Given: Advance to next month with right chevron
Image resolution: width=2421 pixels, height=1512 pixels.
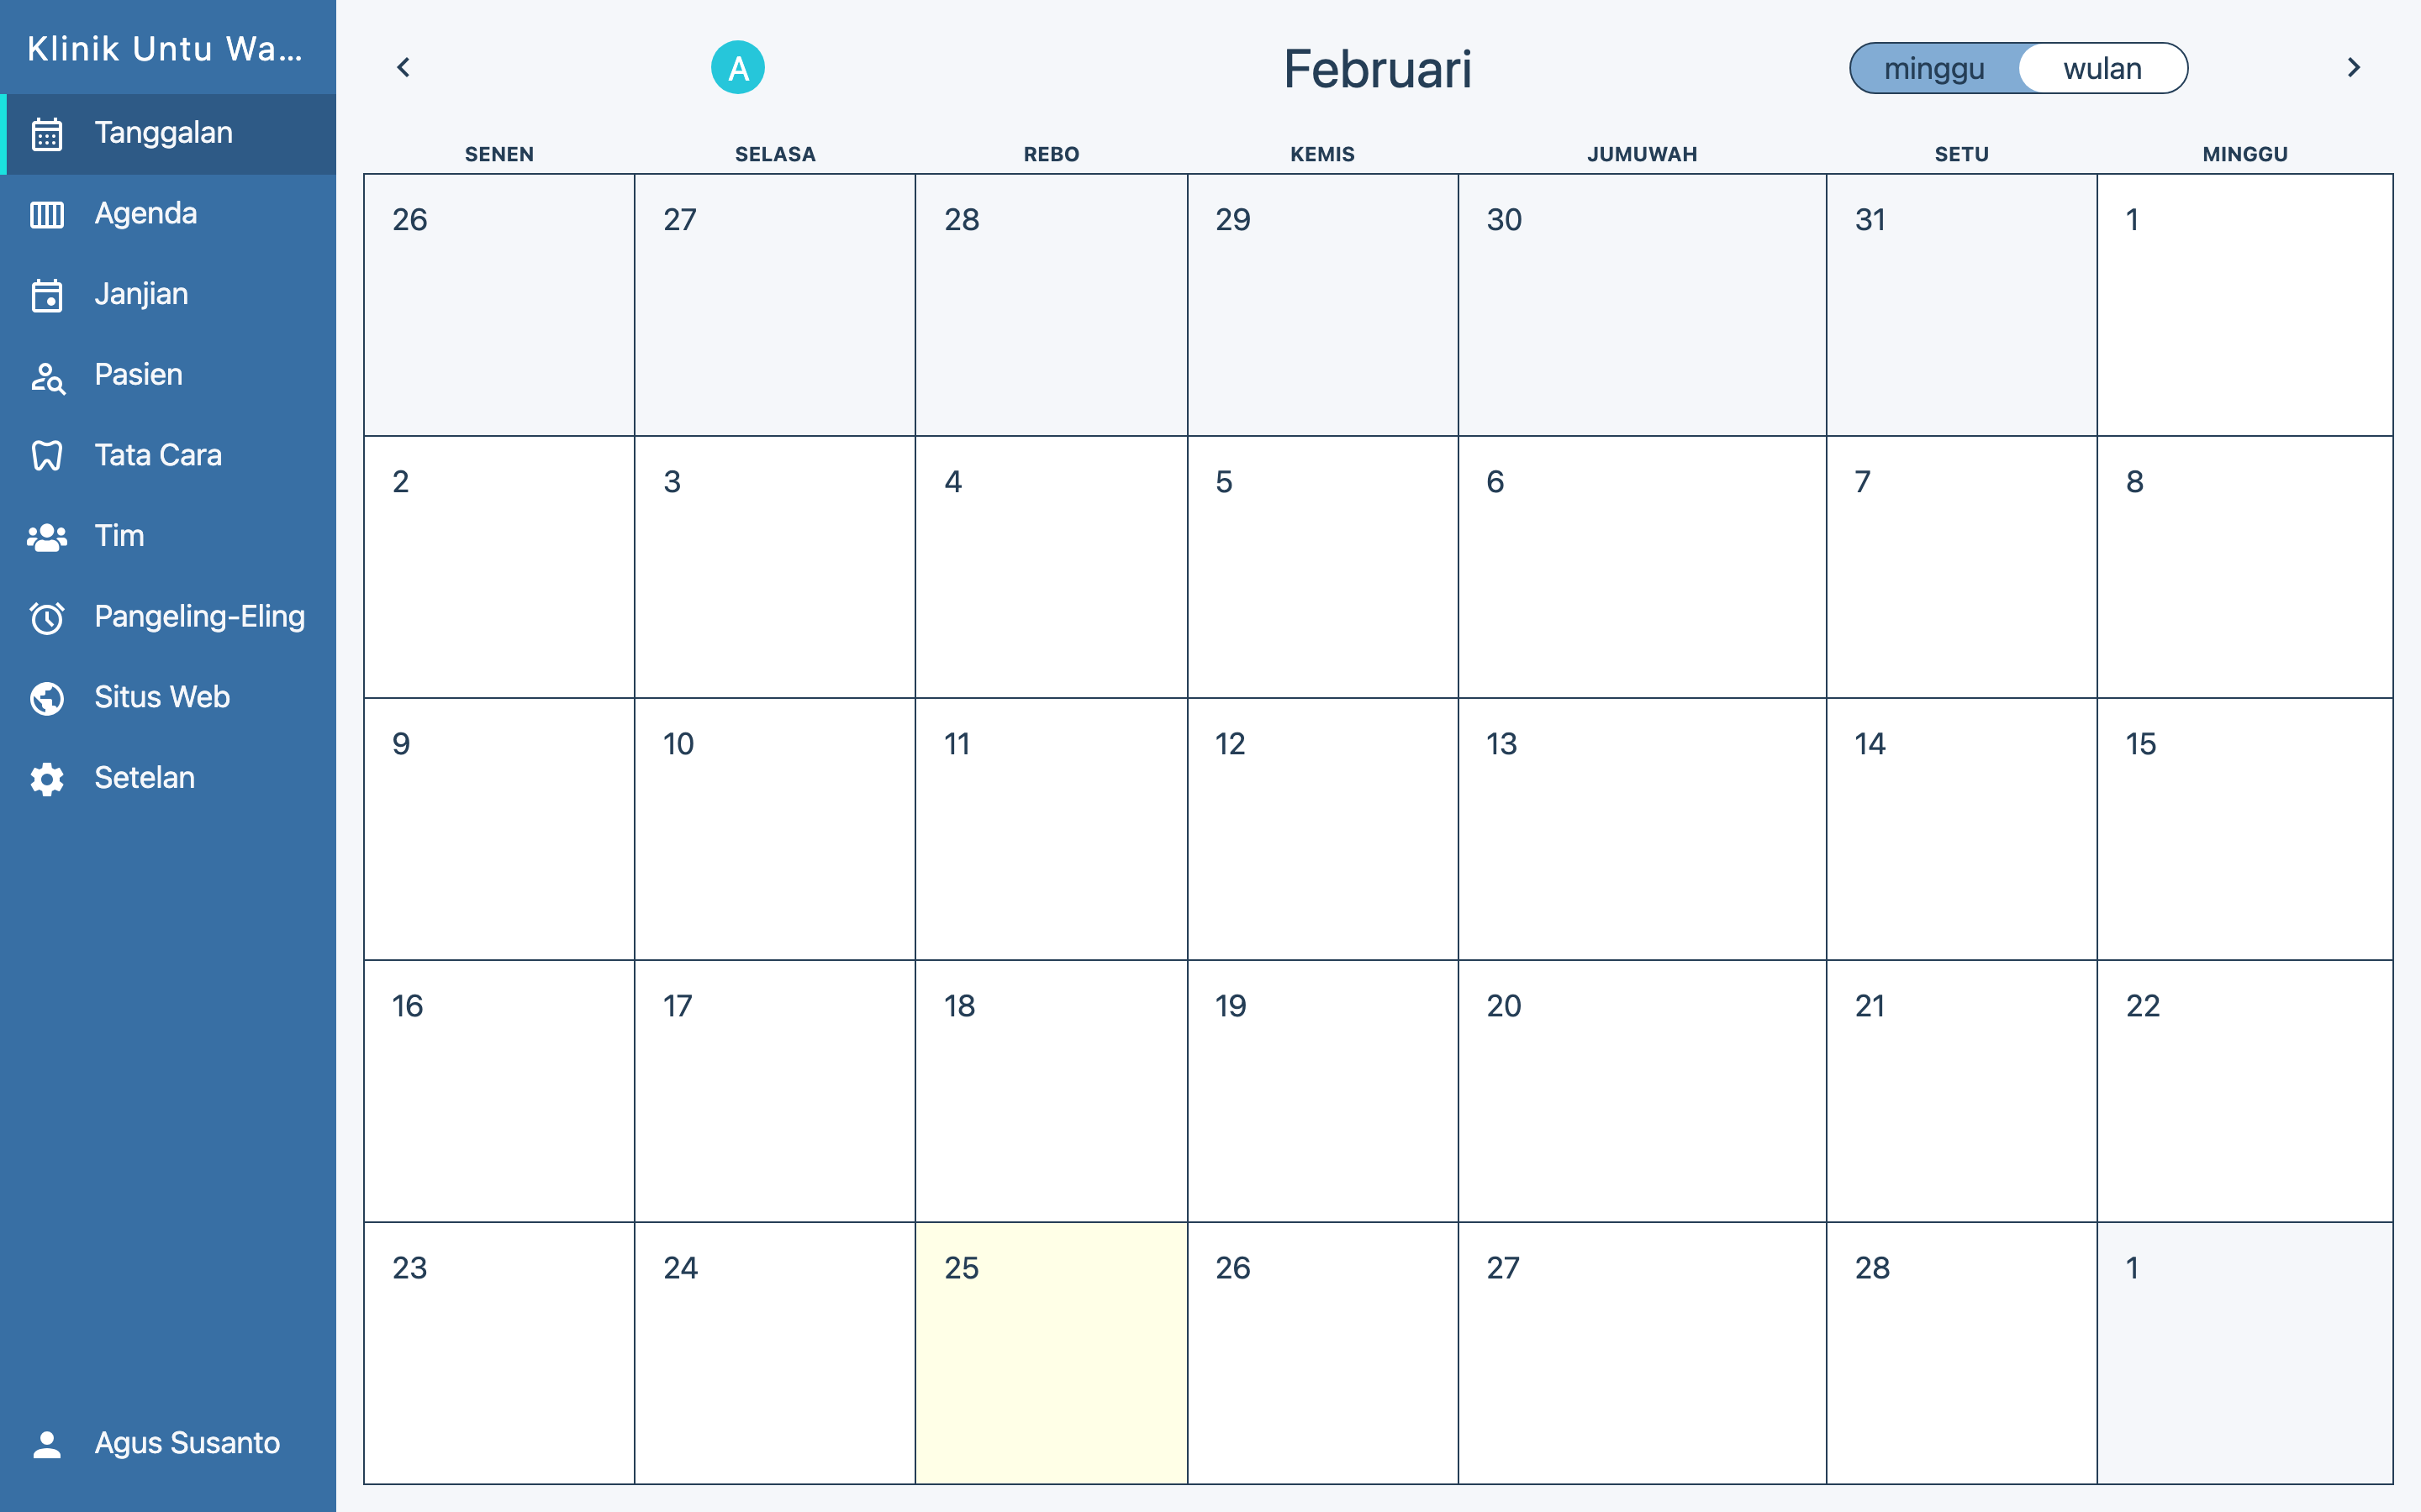Looking at the screenshot, I should (2353, 68).
